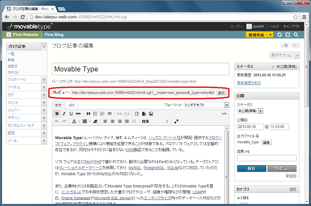Open the publish Status dropdown
Viewport: 311px width, 206px height.
(x=250, y=111)
